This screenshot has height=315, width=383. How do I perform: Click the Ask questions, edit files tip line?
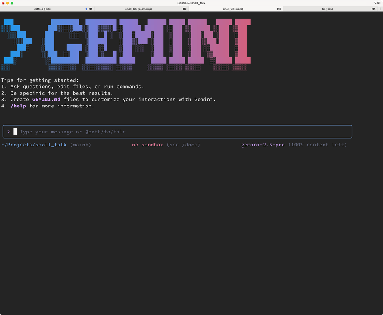click(73, 87)
